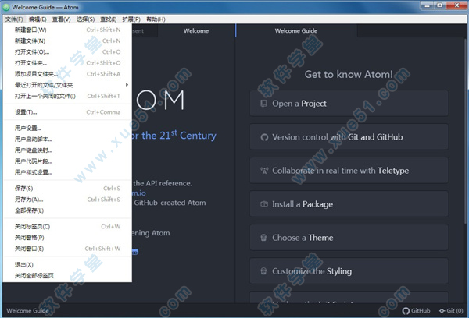Choose 用户启动脚本... menu entry
The height and width of the screenshot is (318, 469).
pyautogui.click(x=67, y=140)
